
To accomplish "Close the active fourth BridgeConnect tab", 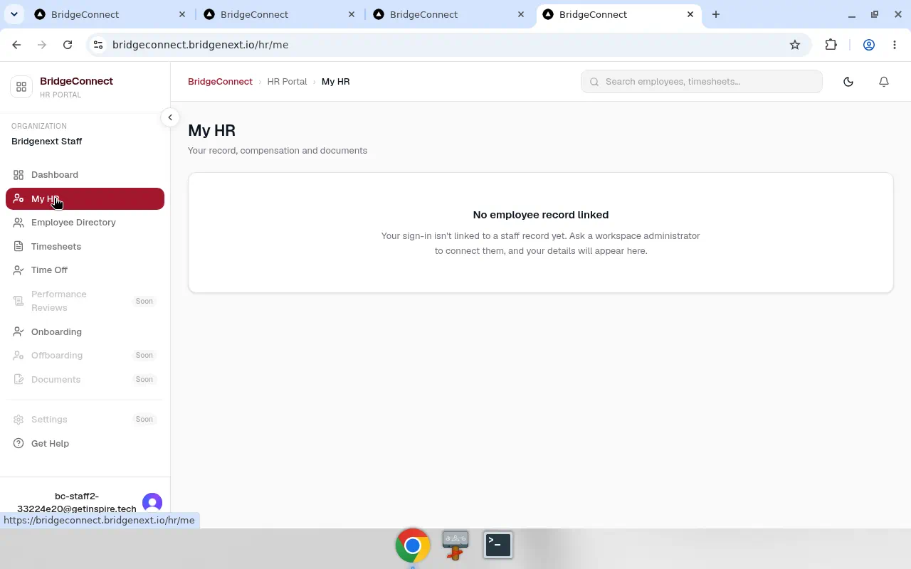I will tap(690, 14).
